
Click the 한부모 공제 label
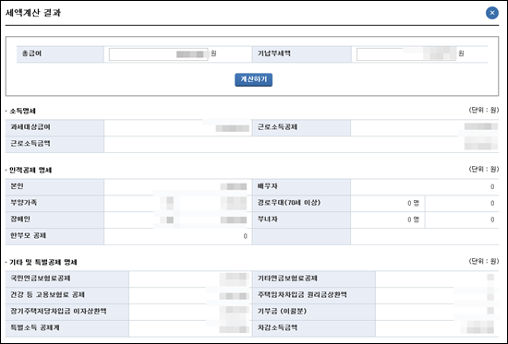coord(29,236)
